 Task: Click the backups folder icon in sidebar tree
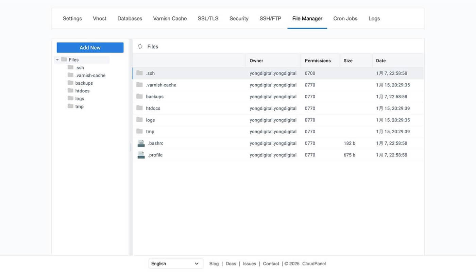pyautogui.click(x=70, y=83)
